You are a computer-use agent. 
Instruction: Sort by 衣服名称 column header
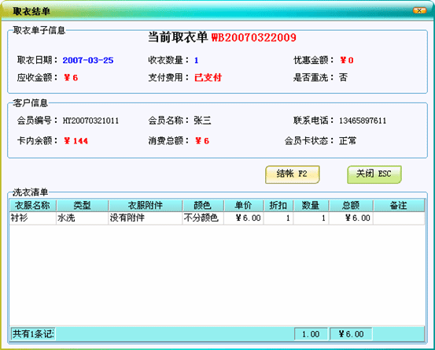coord(33,206)
